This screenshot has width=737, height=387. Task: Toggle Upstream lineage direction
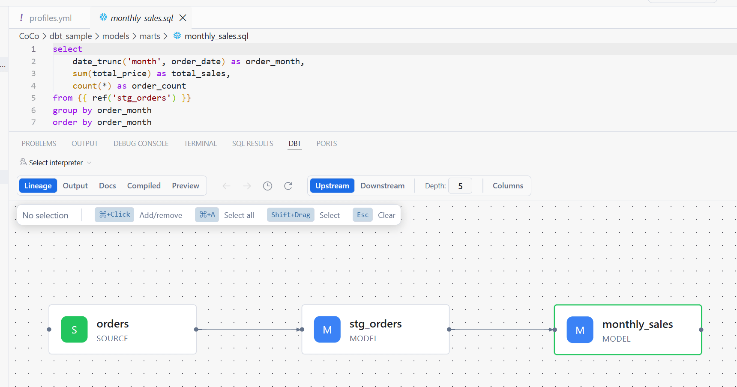coord(332,186)
